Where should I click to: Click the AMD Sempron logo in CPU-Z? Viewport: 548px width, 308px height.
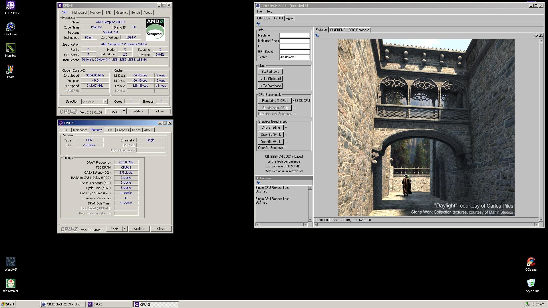pos(155,30)
